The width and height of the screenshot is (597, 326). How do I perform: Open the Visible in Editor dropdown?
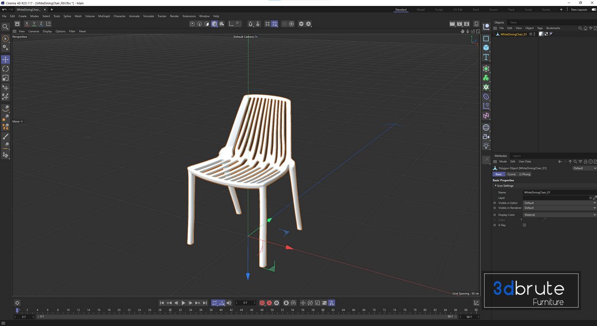[x=559, y=203]
